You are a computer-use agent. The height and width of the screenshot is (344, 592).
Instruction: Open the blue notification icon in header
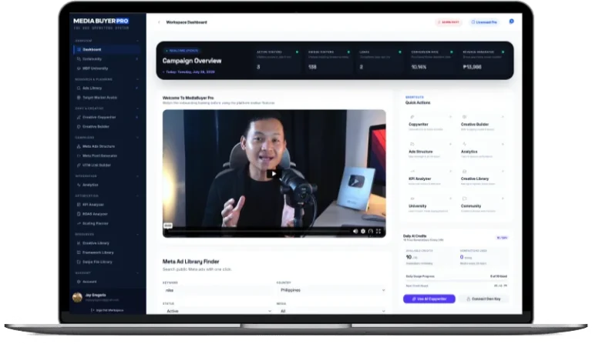(511, 22)
